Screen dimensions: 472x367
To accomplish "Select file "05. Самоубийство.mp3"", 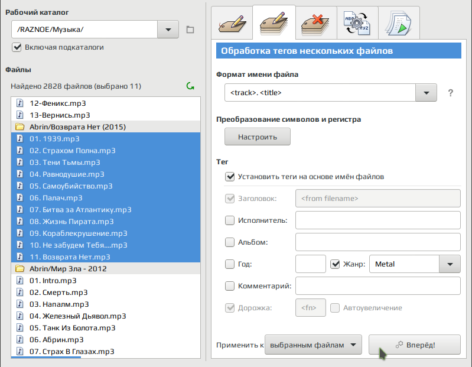I will tap(106, 186).
